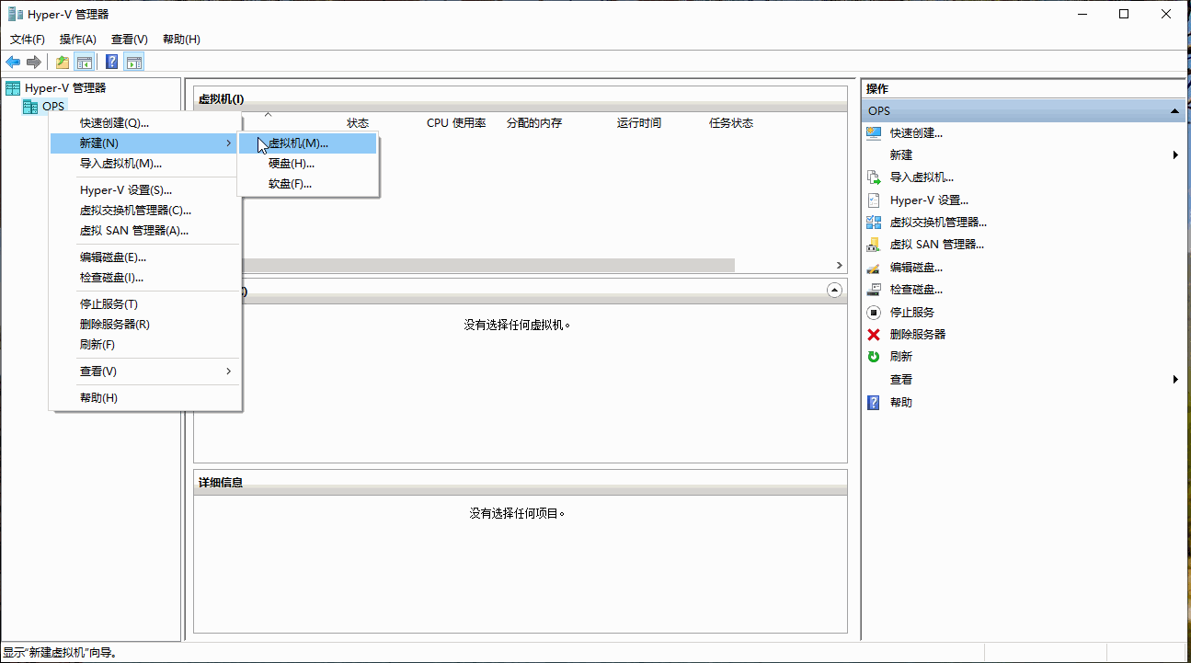Viewport: 1191px width, 663px height.
Task: Click the blue question-mark Help toolbar icon
Action: click(x=112, y=62)
